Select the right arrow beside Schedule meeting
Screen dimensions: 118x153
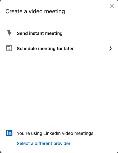110,48
